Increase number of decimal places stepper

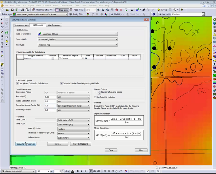tap(99, 92)
